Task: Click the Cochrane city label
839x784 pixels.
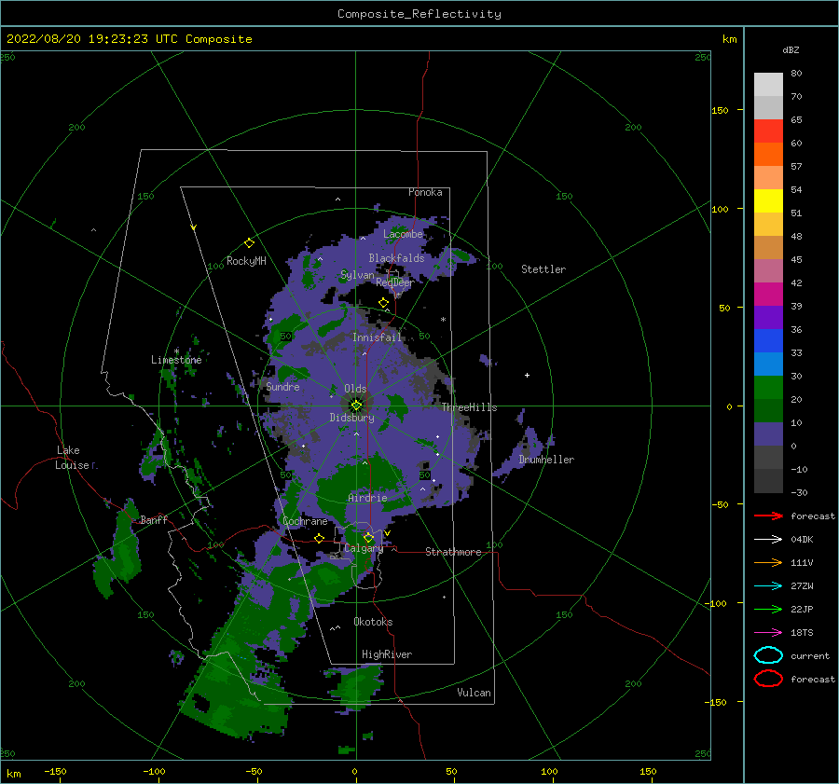Action: point(305,521)
